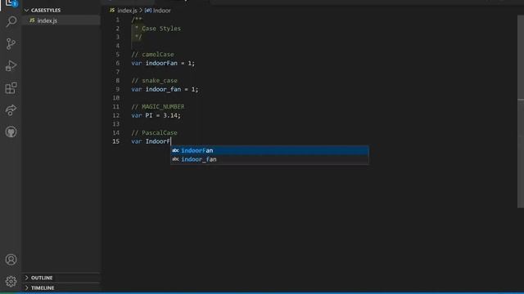Click the 'Case Styles' comment text

point(161,29)
